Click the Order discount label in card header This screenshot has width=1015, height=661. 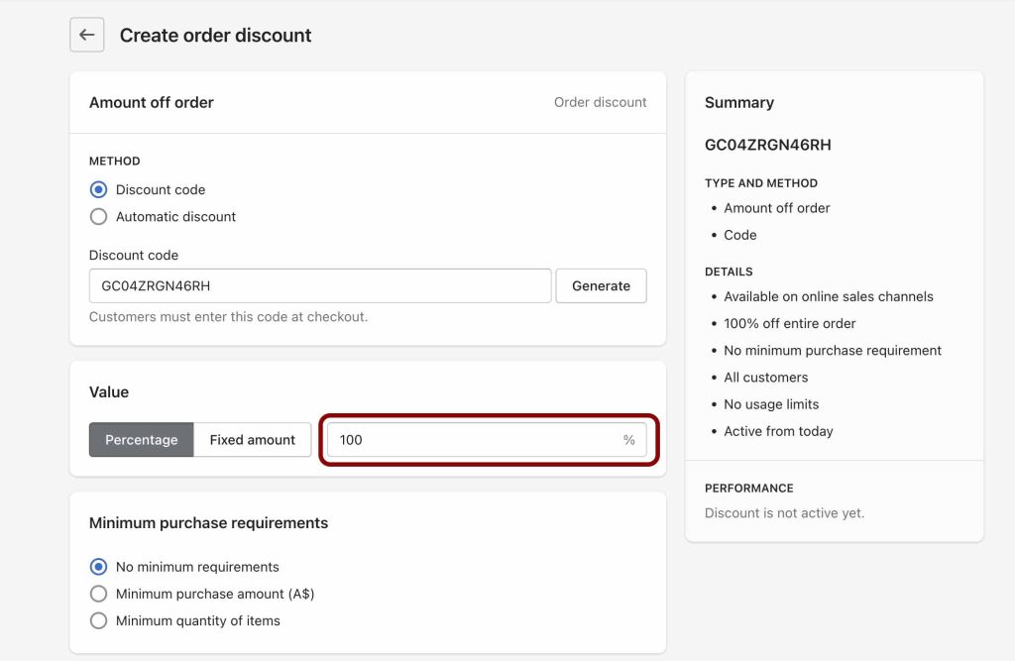(x=600, y=102)
